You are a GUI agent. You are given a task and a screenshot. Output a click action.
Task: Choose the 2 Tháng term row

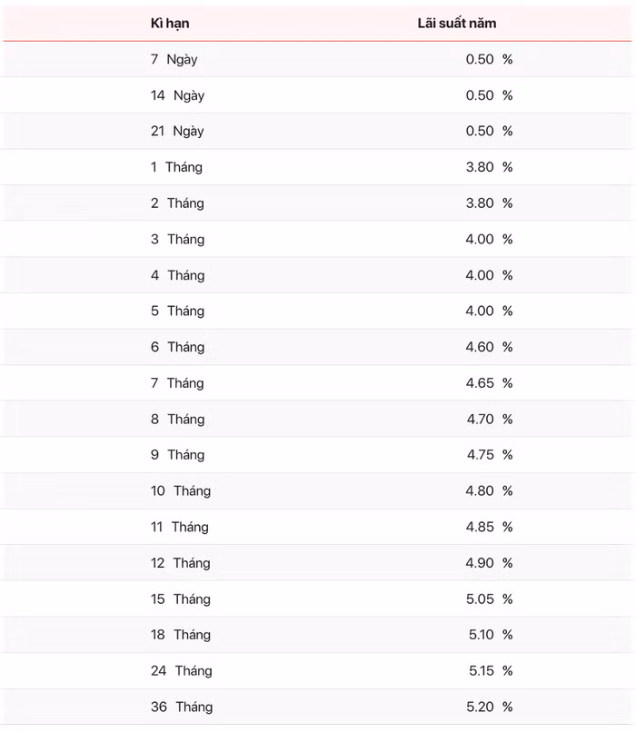(x=177, y=203)
